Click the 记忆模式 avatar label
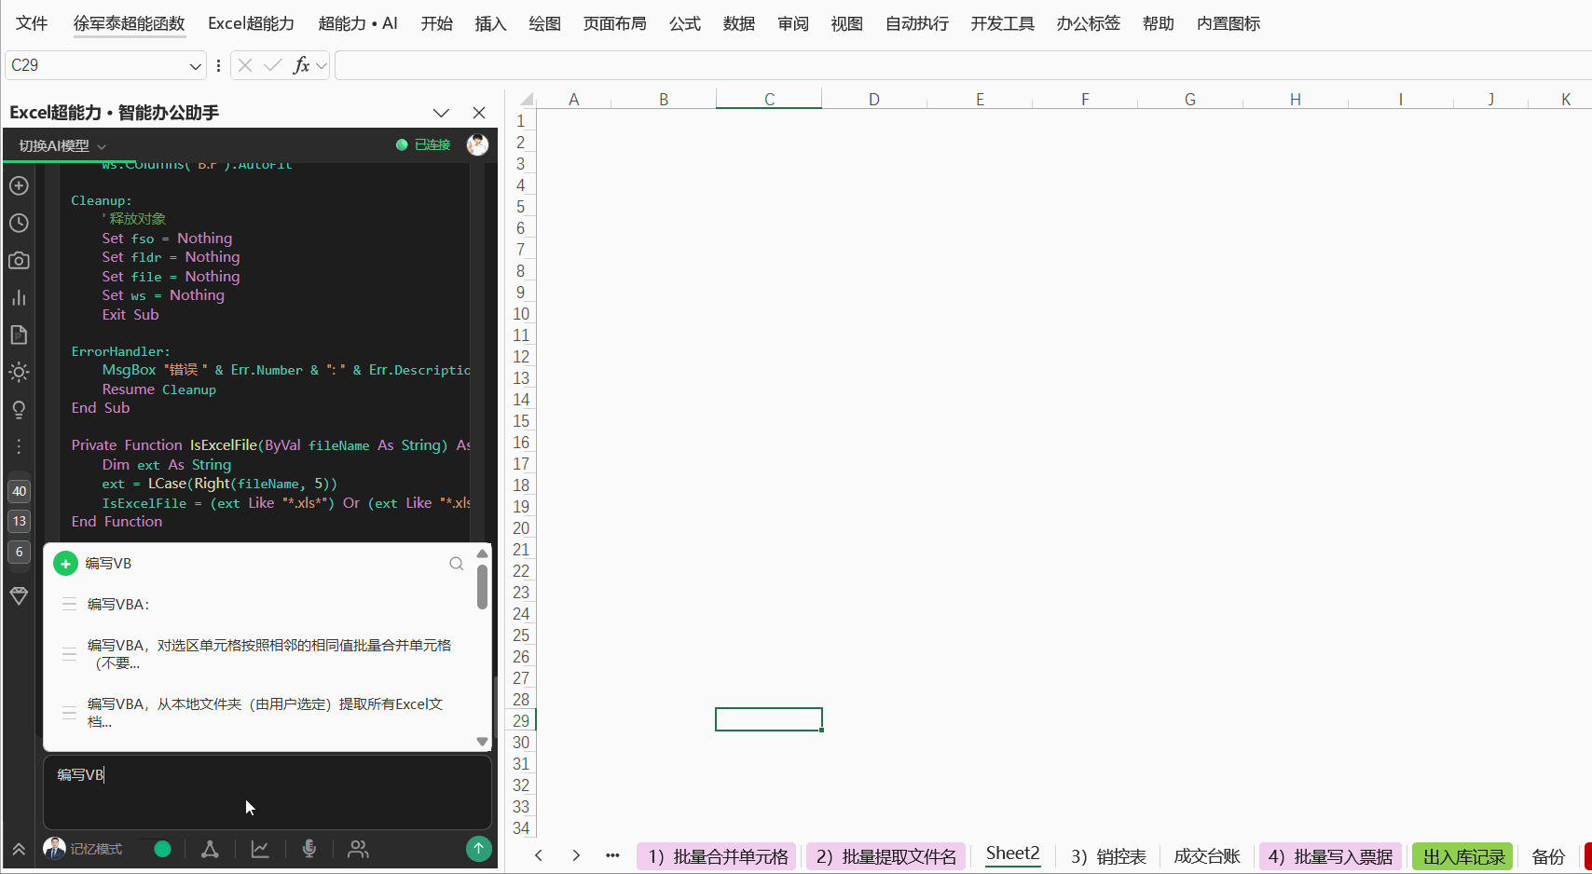 pyautogui.click(x=83, y=849)
